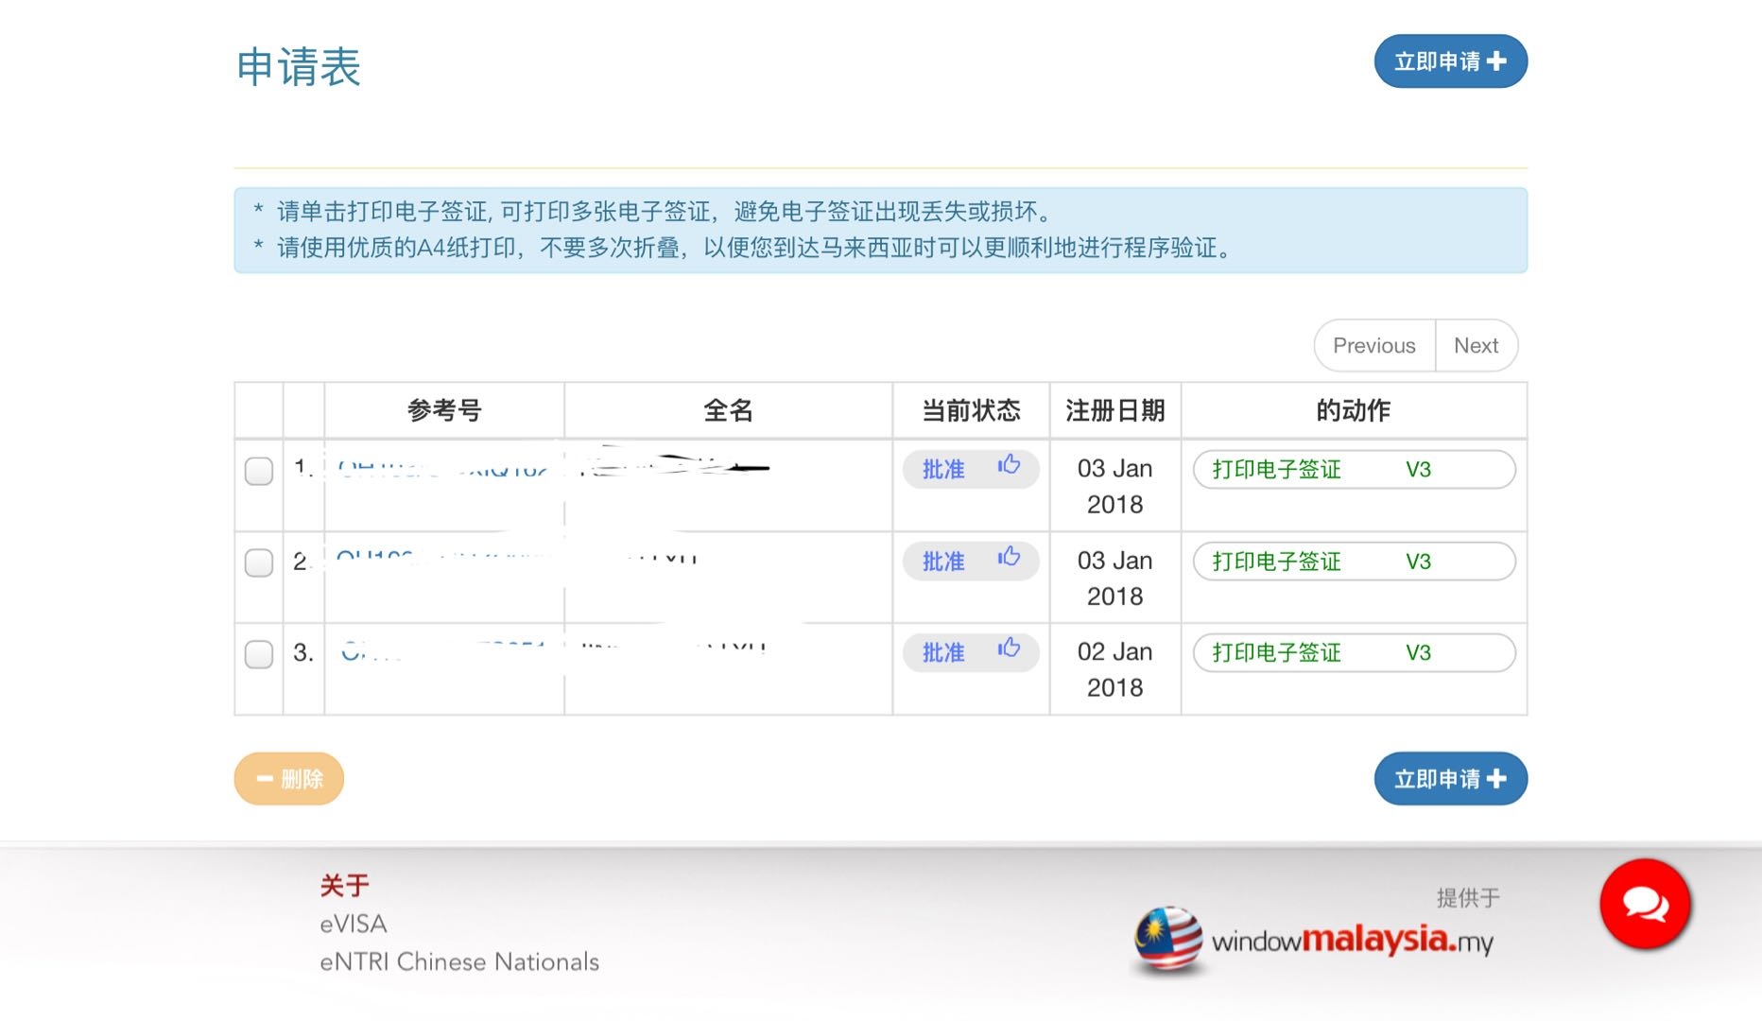Tick the checkbox for application 2
This screenshot has height=1021, width=1762.
click(x=259, y=562)
